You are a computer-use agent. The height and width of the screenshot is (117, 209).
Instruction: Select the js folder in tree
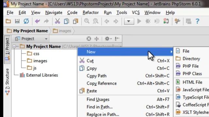point(32,68)
